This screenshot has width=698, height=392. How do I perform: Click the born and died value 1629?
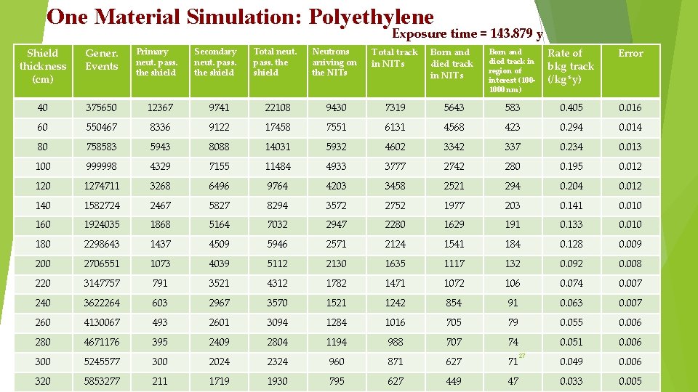(x=454, y=224)
